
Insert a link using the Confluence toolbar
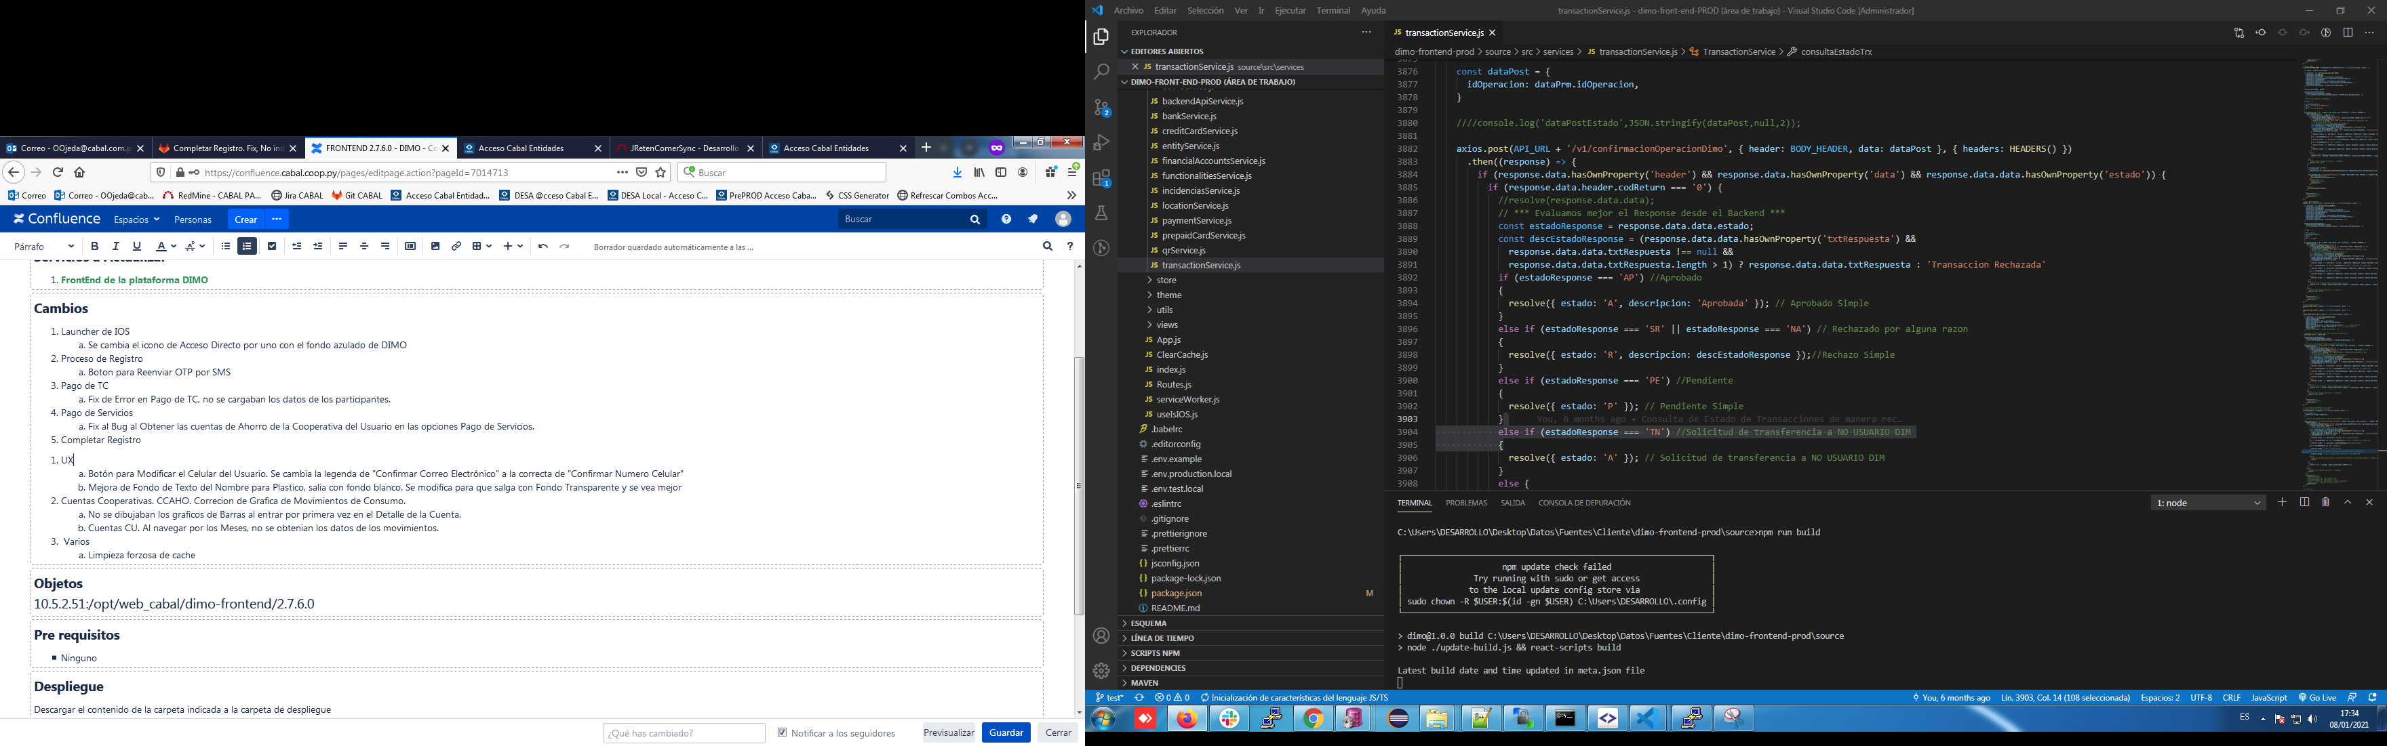click(x=457, y=246)
